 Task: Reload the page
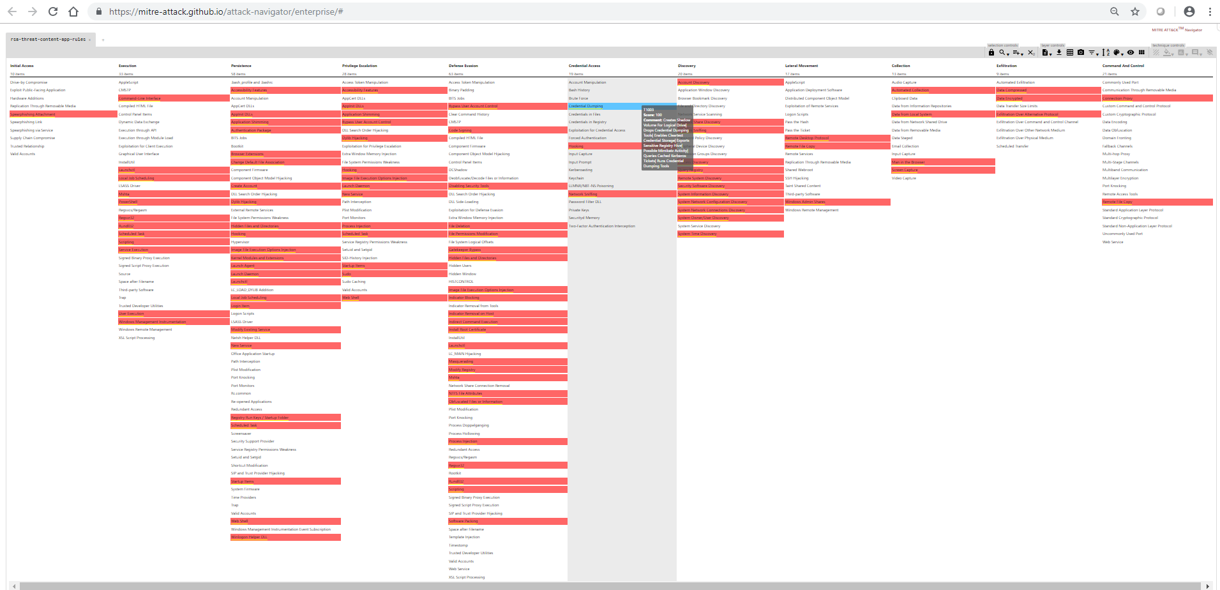point(53,11)
